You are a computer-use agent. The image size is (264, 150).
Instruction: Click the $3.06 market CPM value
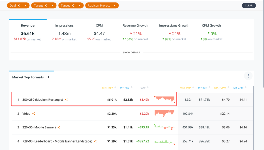[x=226, y=127]
